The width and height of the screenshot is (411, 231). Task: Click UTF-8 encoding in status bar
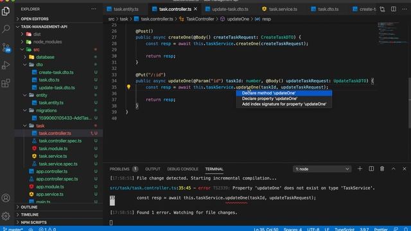point(313,229)
